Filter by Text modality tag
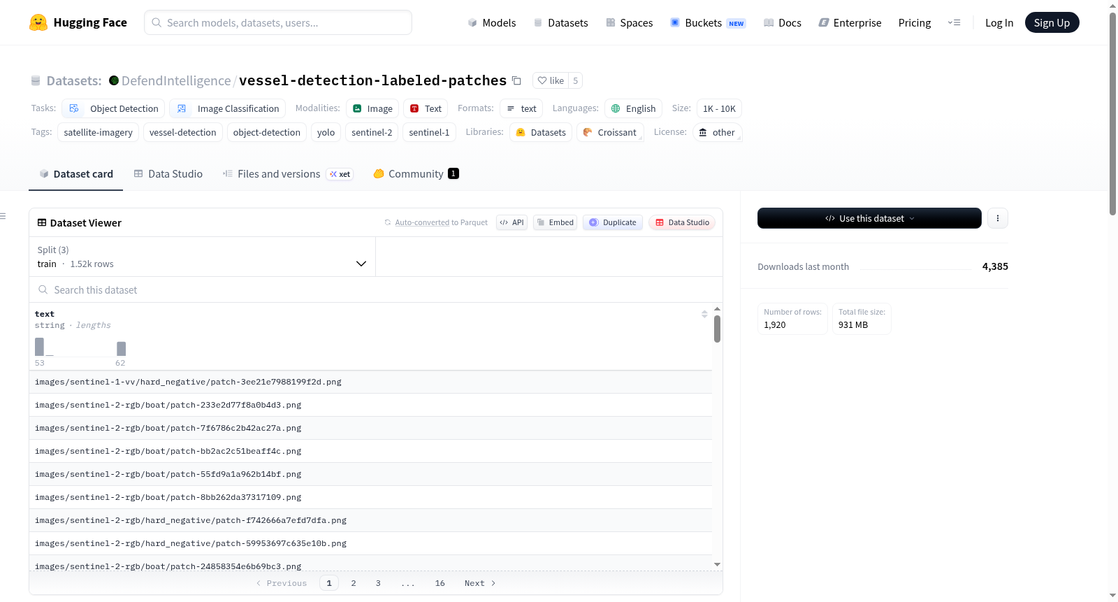The image size is (1118, 602). pyautogui.click(x=426, y=108)
